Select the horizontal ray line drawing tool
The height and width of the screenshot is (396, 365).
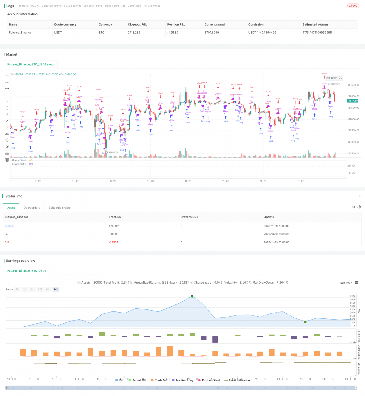[x=7, y=82]
